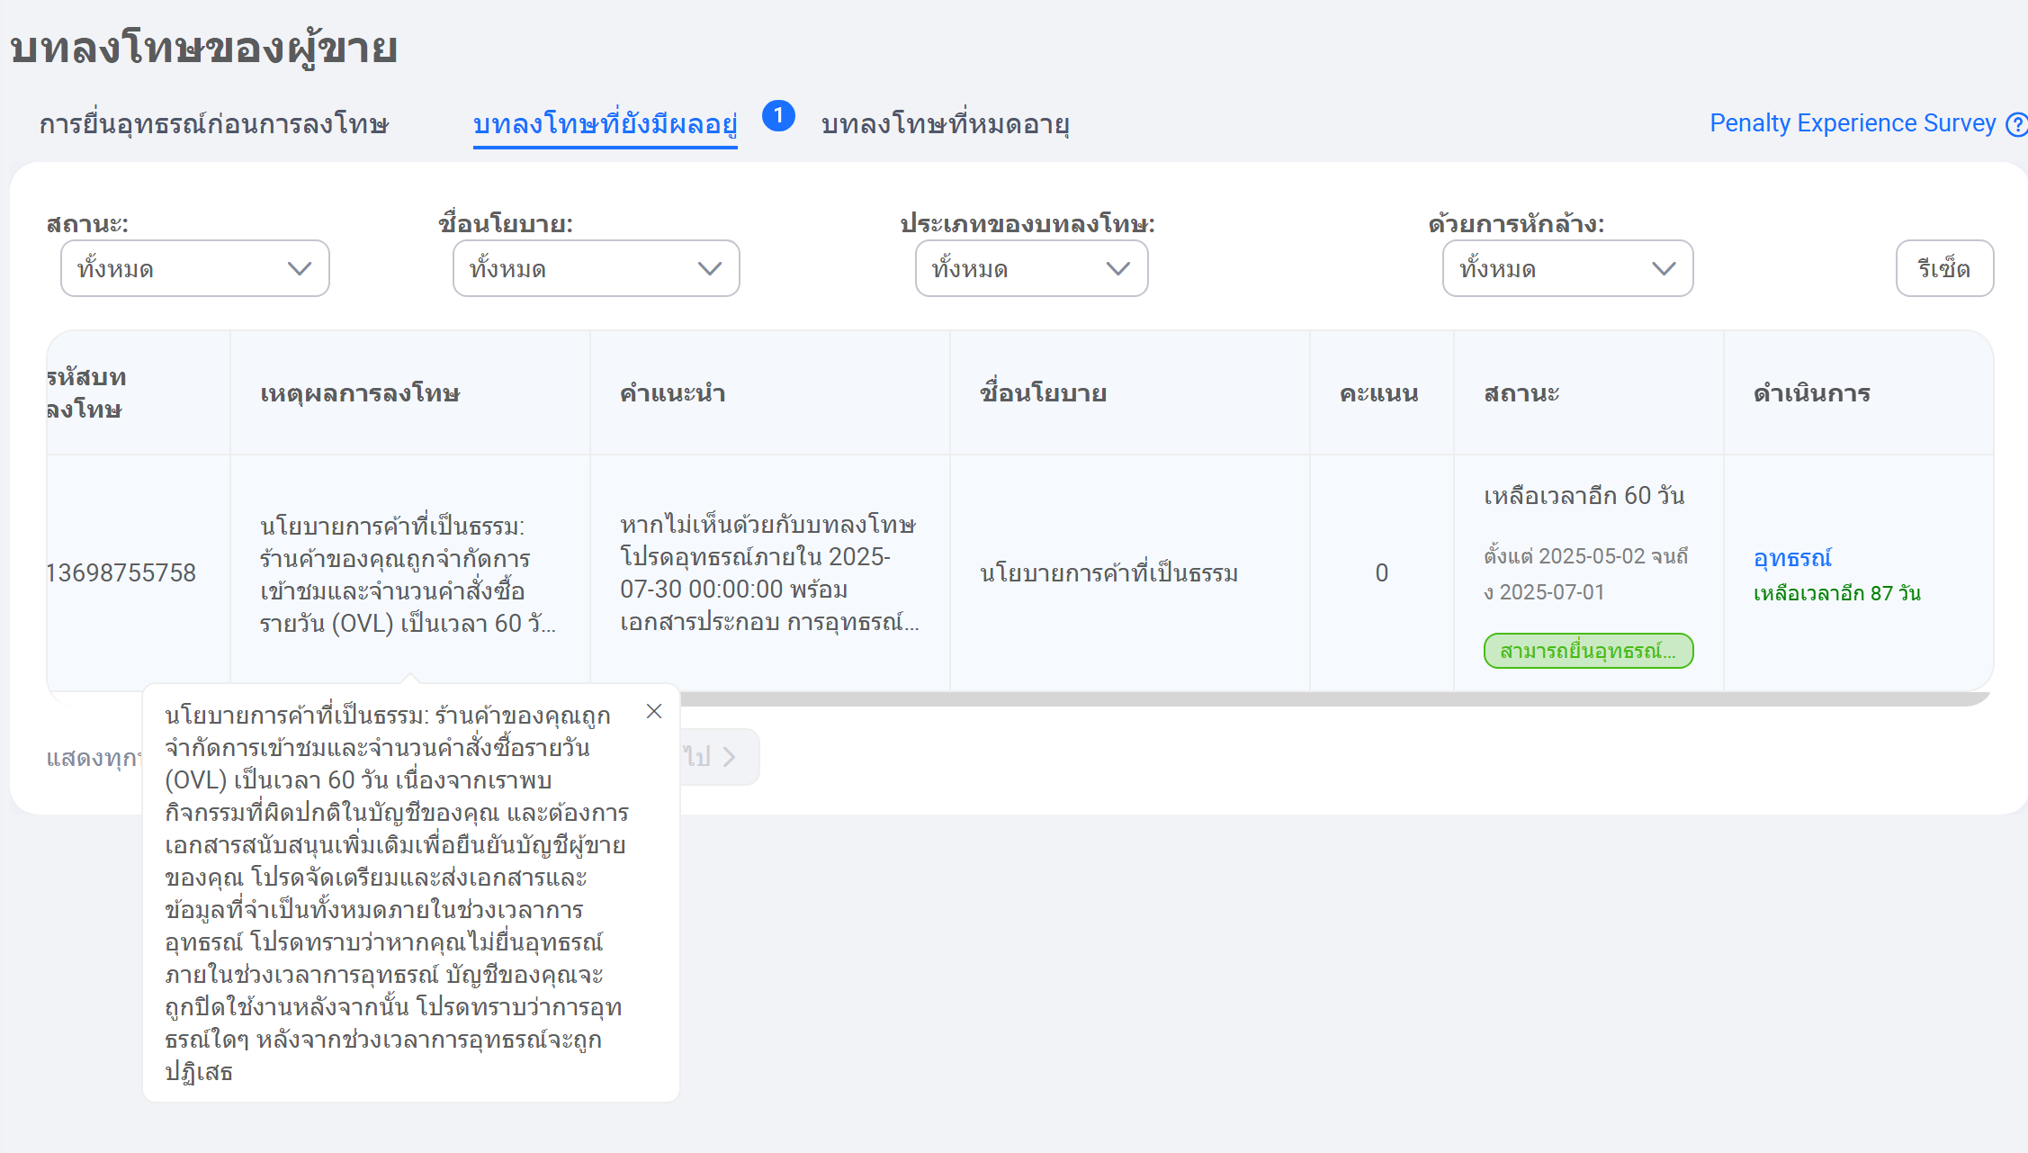
Task: Click the horizontal scrollbar under the table
Action: 1332,698
